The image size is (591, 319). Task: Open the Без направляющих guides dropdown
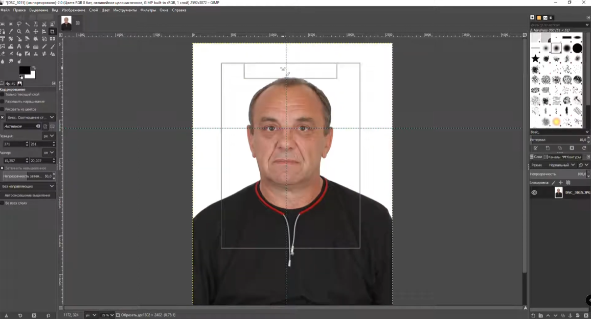pos(28,186)
